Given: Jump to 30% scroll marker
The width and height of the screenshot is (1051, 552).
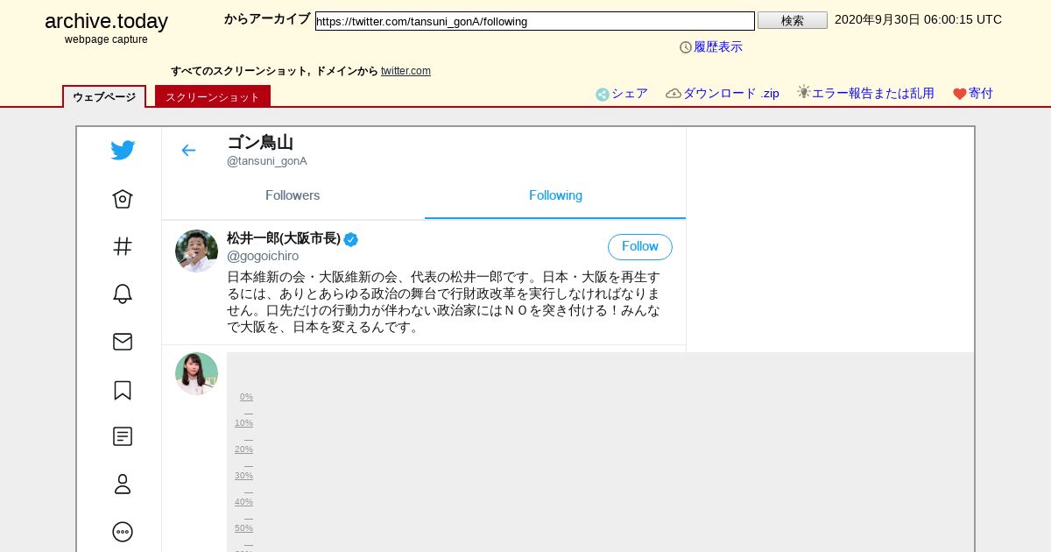Looking at the screenshot, I should 243,476.
